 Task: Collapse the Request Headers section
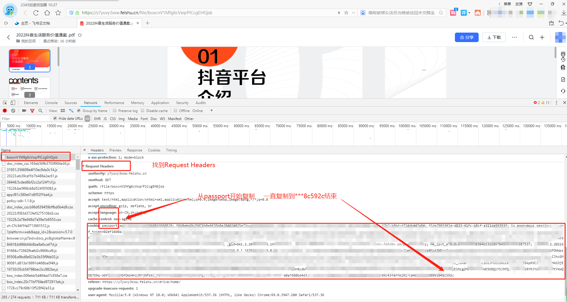[84, 166]
